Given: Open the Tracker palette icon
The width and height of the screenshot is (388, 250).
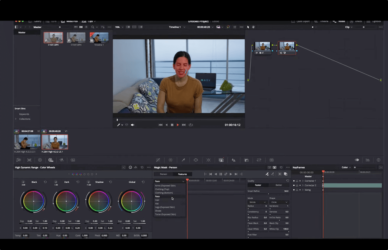Looking at the screenshot, I should (x=208, y=160).
